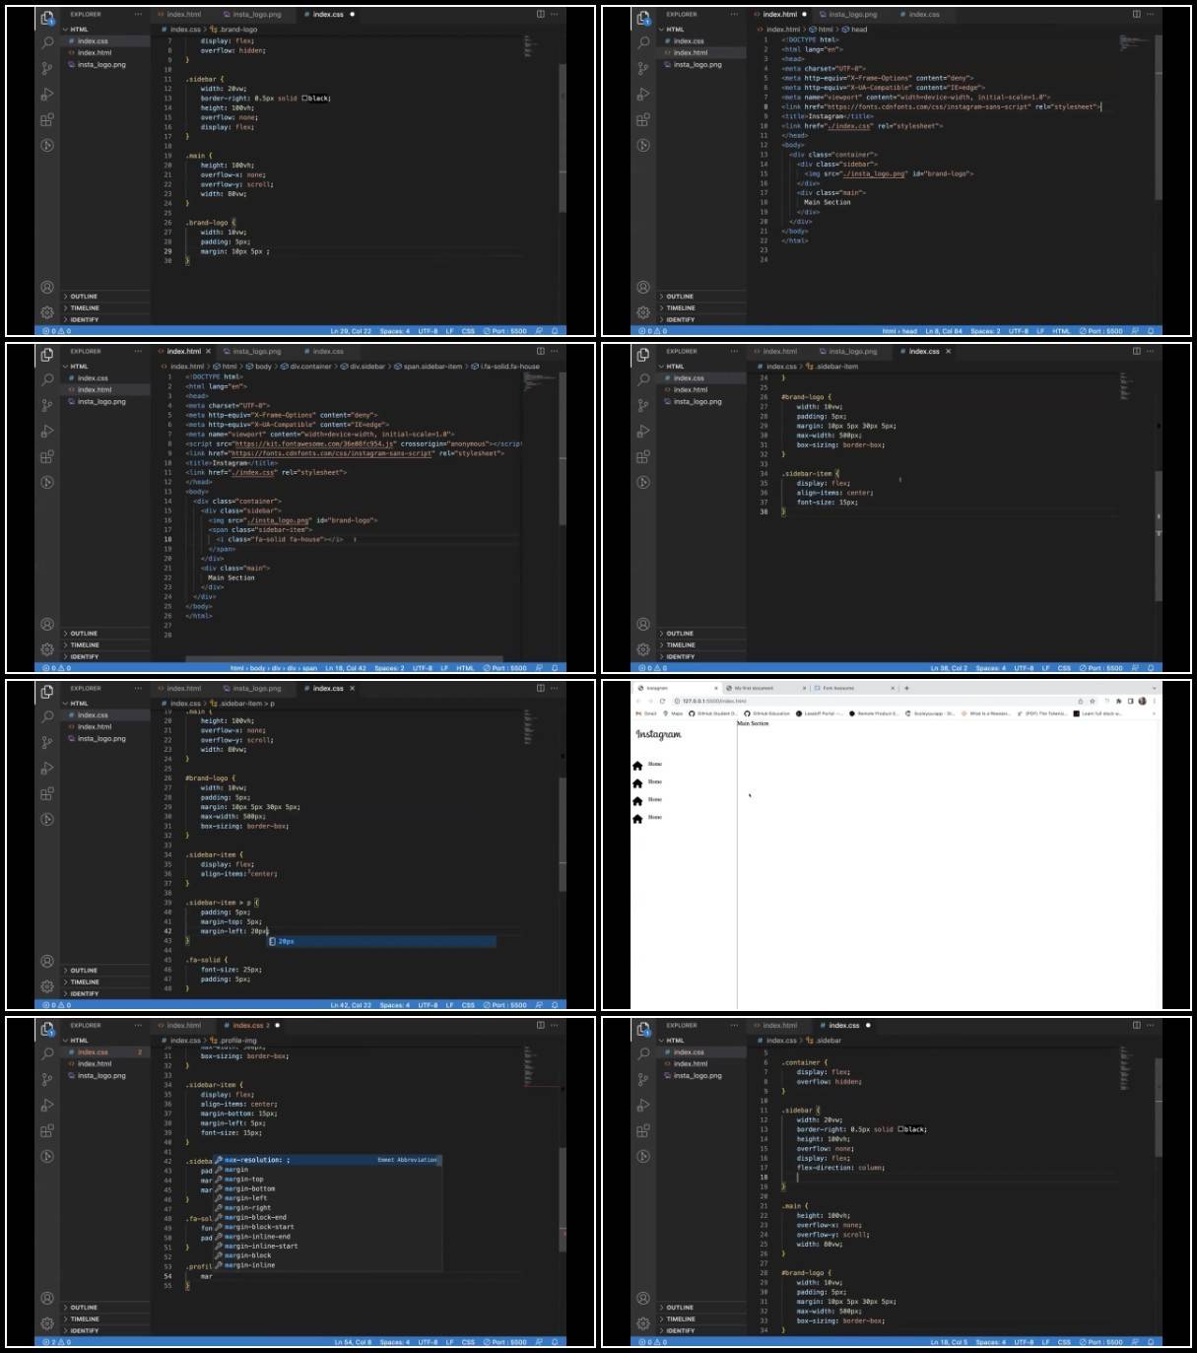Open Extensions in the Ln 42, Col 22 window
Screen dimensions: 1197x1353
click(x=47, y=794)
